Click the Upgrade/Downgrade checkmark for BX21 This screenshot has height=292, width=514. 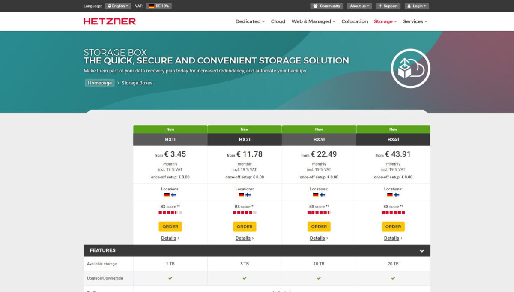click(x=245, y=278)
